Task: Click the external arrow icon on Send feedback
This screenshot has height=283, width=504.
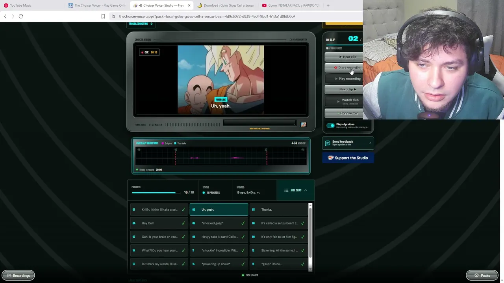Action: pyautogui.click(x=370, y=143)
